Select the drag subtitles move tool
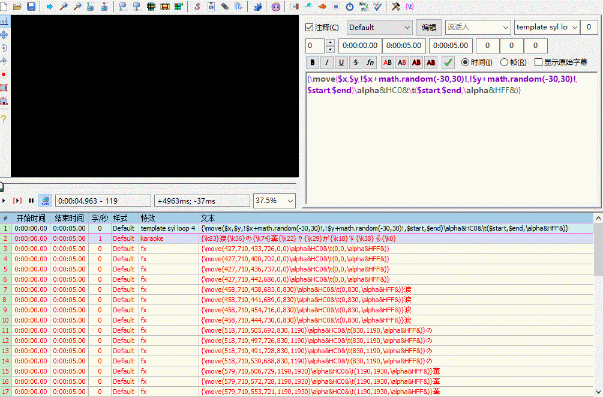Screen dimensions: 603x397 [4, 35]
